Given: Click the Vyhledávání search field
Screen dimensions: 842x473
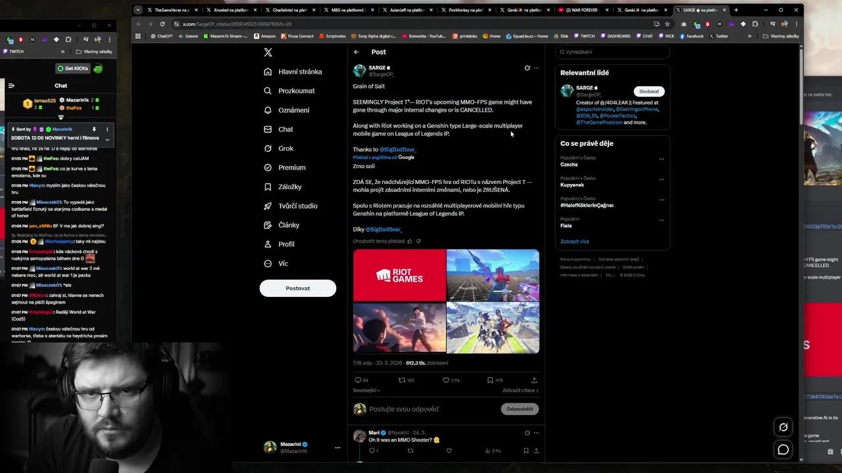Looking at the screenshot, I should 612,52.
